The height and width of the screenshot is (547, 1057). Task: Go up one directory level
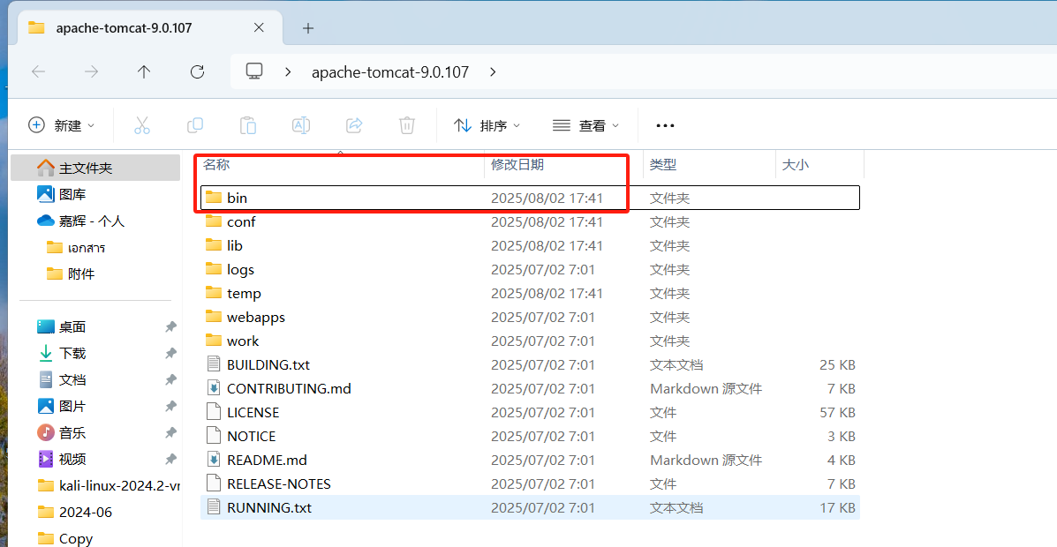[x=144, y=71]
